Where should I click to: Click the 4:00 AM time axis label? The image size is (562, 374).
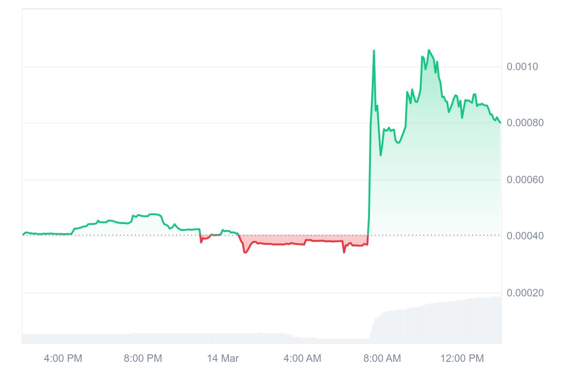(x=302, y=359)
